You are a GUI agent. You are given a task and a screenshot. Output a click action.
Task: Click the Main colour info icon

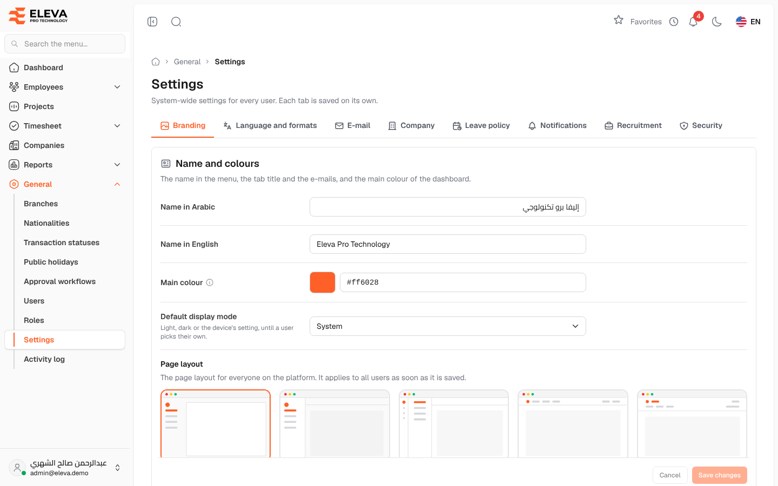pyautogui.click(x=210, y=282)
